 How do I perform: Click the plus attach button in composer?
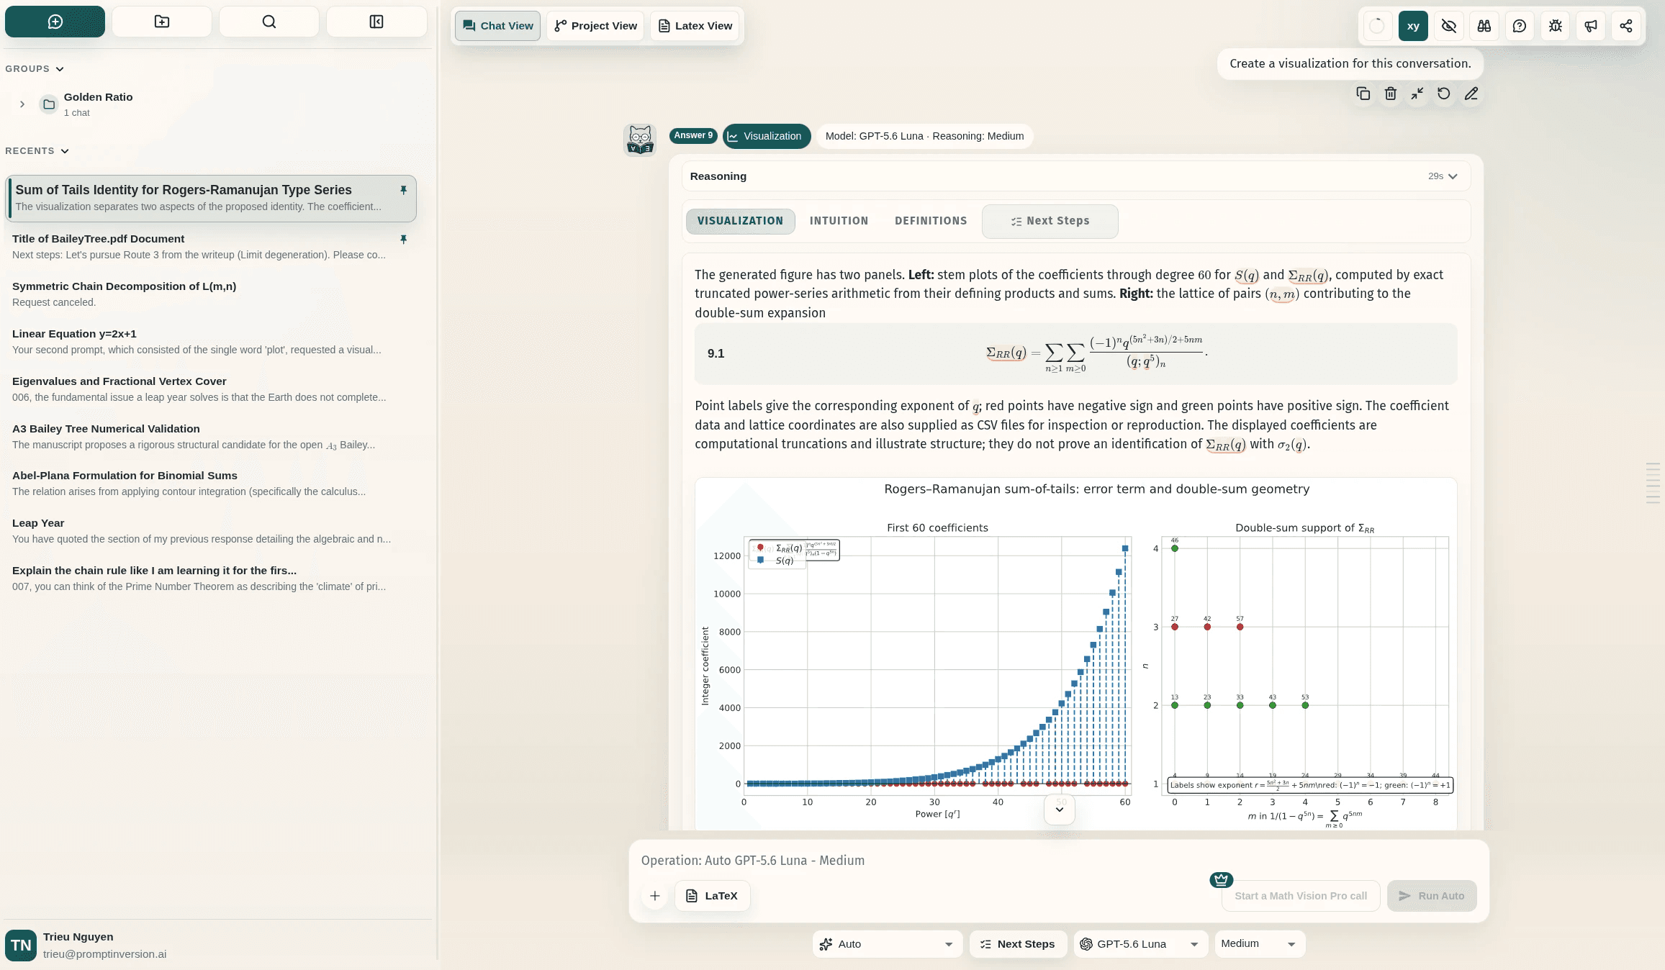655,896
